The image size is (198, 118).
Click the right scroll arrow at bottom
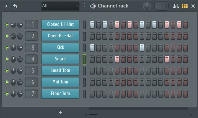coord(191,115)
